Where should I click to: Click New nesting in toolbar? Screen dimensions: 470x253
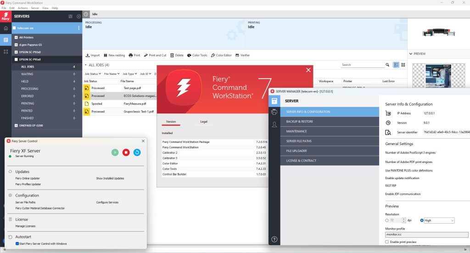click(x=114, y=55)
